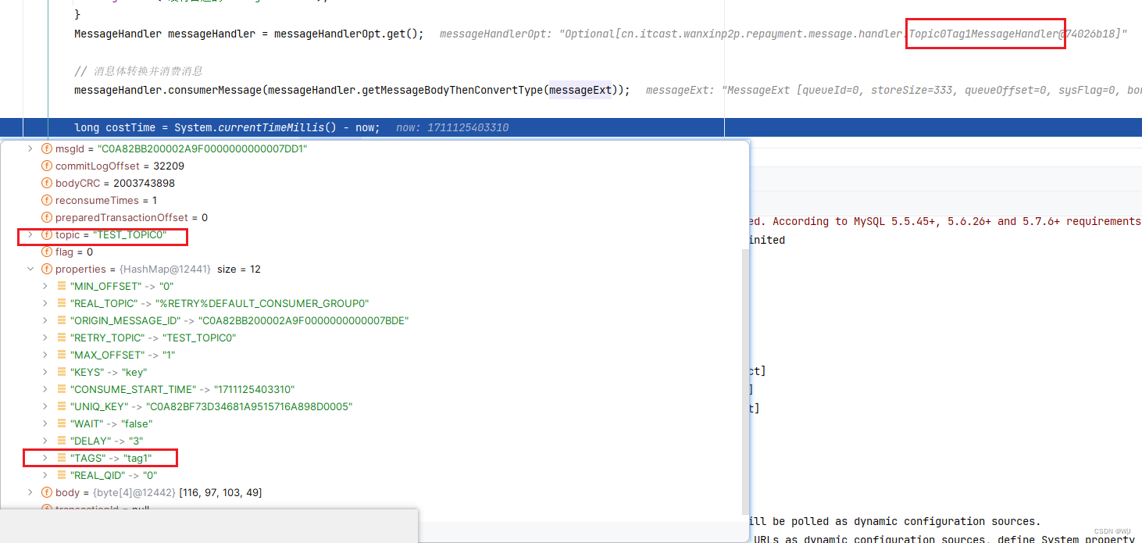Click the field icon next to commitLogOffset
The image size is (1142, 543).
tap(47, 166)
